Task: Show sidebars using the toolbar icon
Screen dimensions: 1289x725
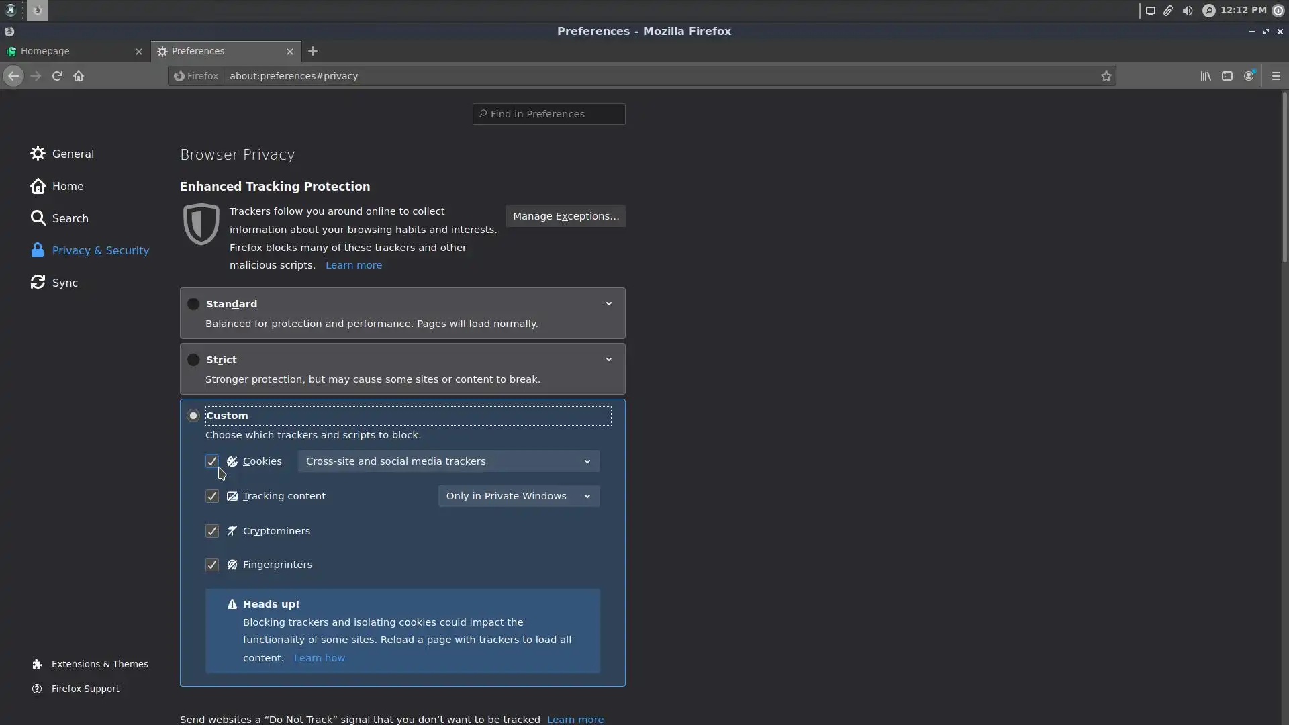Action: pos(1227,76)
